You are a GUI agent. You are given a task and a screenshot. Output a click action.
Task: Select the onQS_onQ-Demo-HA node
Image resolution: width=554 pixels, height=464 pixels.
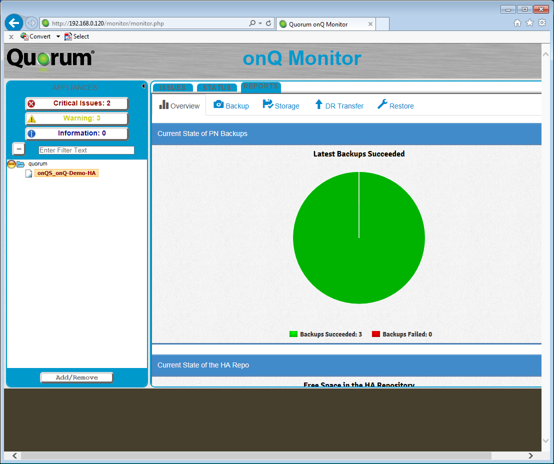tap(66, 172)
